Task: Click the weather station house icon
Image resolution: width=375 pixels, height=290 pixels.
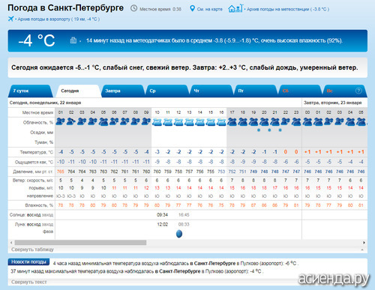Action: pyautogui.click(x=235, y=8)
